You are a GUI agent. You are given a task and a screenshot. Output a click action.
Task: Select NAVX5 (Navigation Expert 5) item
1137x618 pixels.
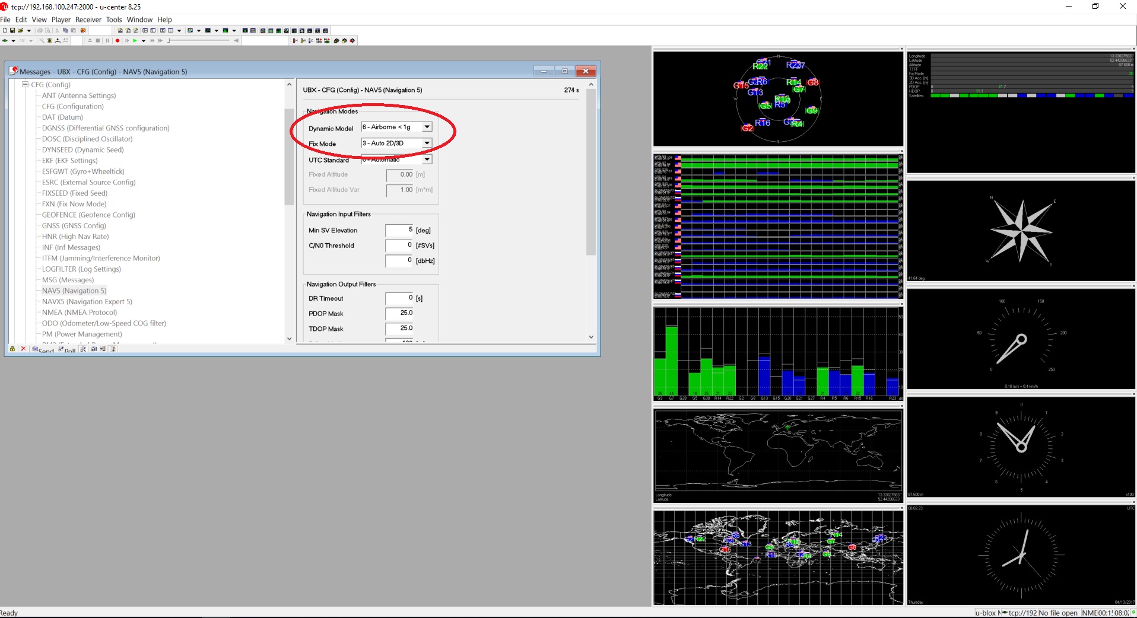click(x=87, y=301)
